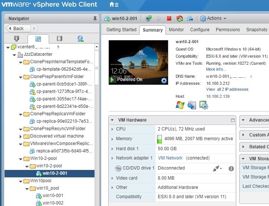Collapse the vcenter6 root node
Screen dimensions: 269x206
coord(8,48)
